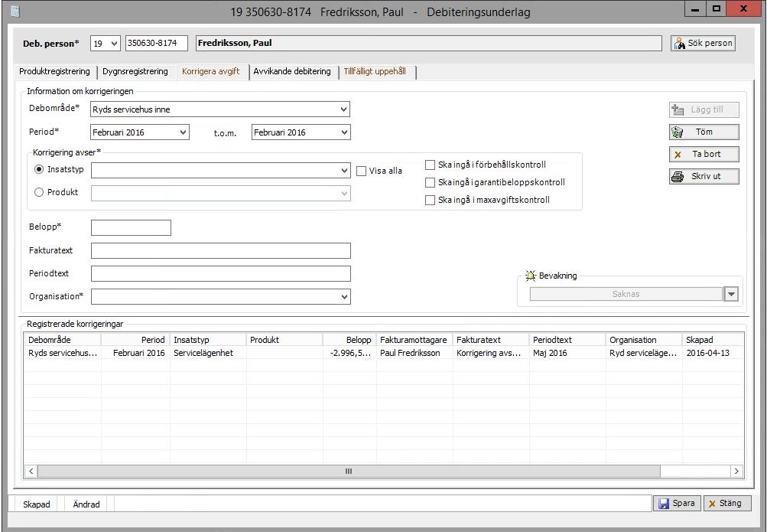Click the scroll left arrow of table

tap(31, 472)
